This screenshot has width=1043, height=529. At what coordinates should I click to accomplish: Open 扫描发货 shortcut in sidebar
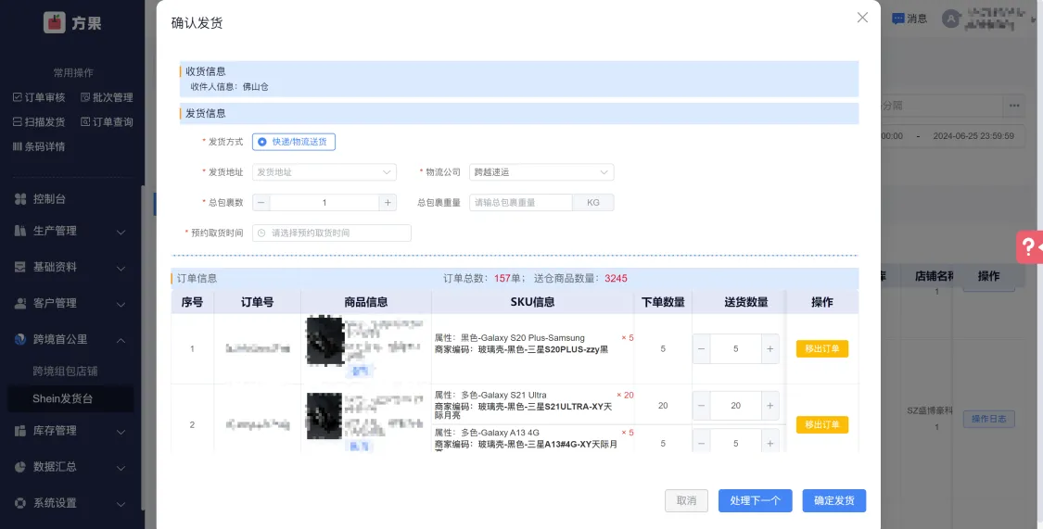click(x=39, y=121)
